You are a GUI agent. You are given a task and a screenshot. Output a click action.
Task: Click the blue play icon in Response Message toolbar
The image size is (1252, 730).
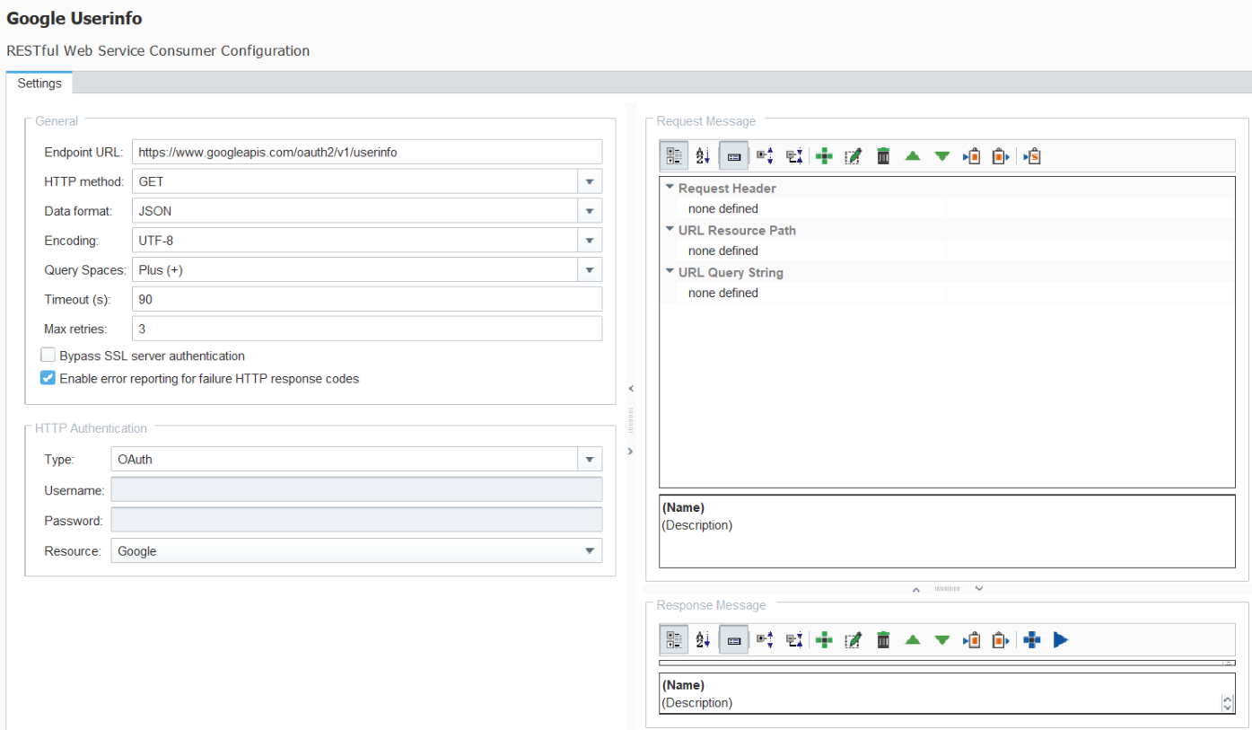coord(1061,640)
